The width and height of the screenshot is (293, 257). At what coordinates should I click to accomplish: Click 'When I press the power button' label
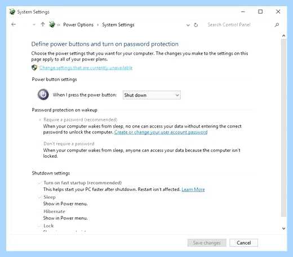tap(85, 95)
